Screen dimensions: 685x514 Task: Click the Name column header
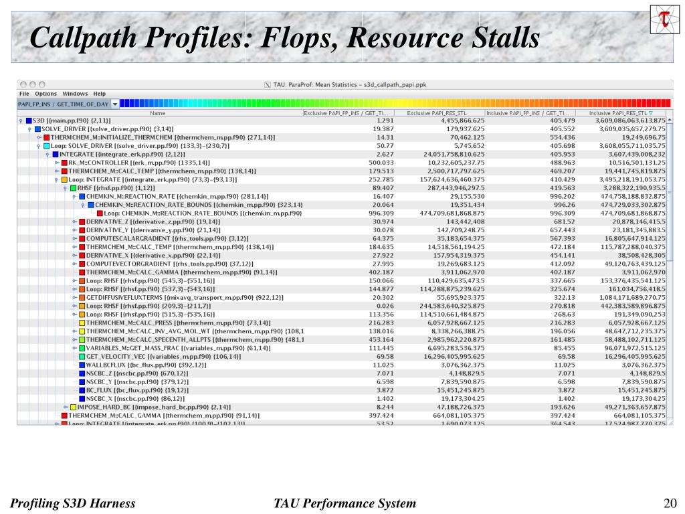tap(158, 113)
